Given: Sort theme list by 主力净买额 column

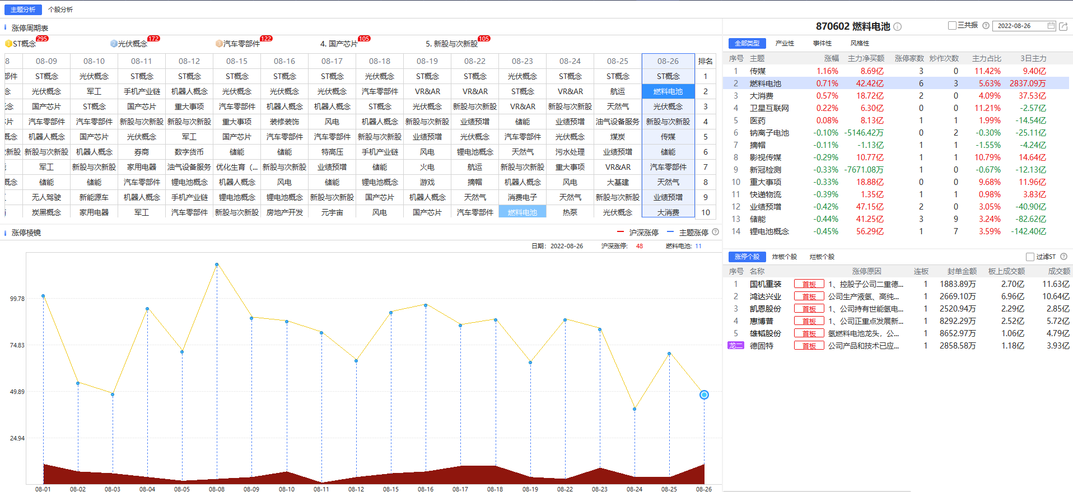Looking at the screenshot, I should [x=866, y=58].
